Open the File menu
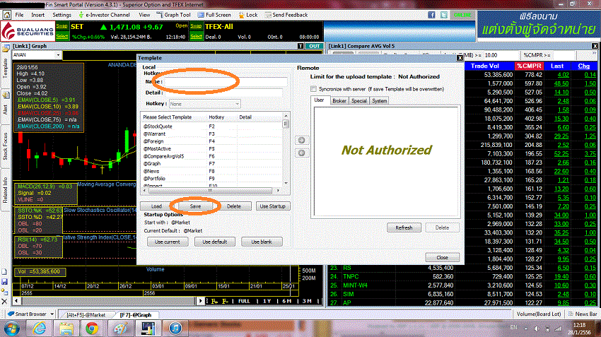This screenshot has width=601, height=337. click(x=19, y=15)
